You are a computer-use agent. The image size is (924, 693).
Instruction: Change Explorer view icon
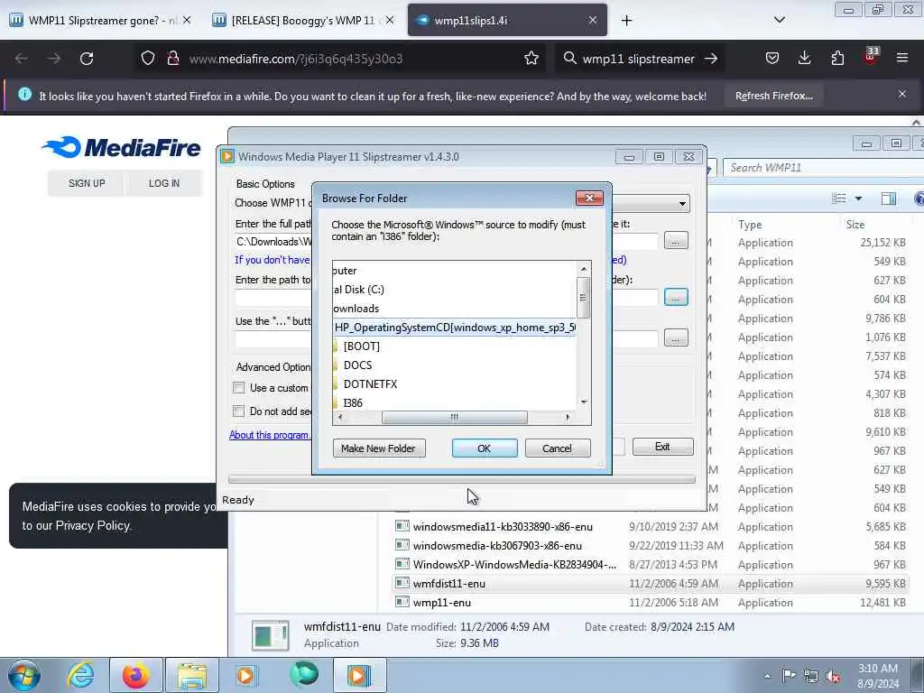838,199
